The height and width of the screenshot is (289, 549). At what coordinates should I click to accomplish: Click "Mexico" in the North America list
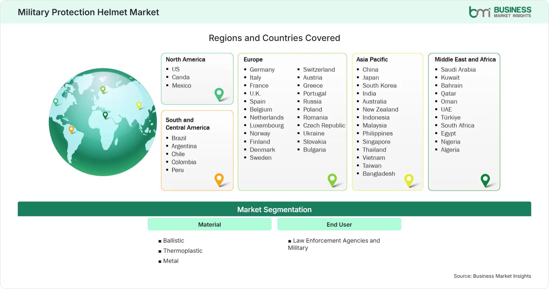pos(182,85)
